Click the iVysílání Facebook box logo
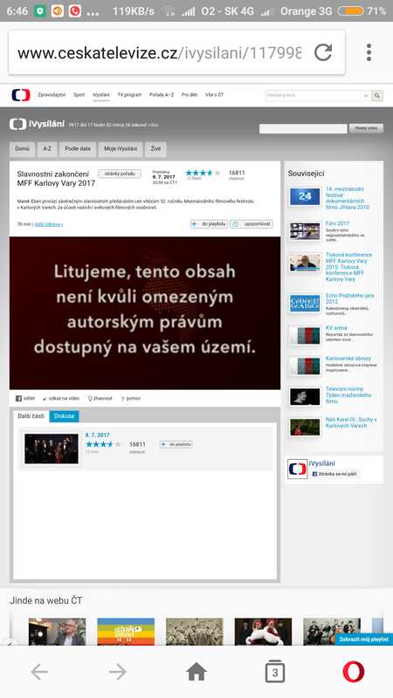Screen dimensions: 393x698 tap(297, 469)
